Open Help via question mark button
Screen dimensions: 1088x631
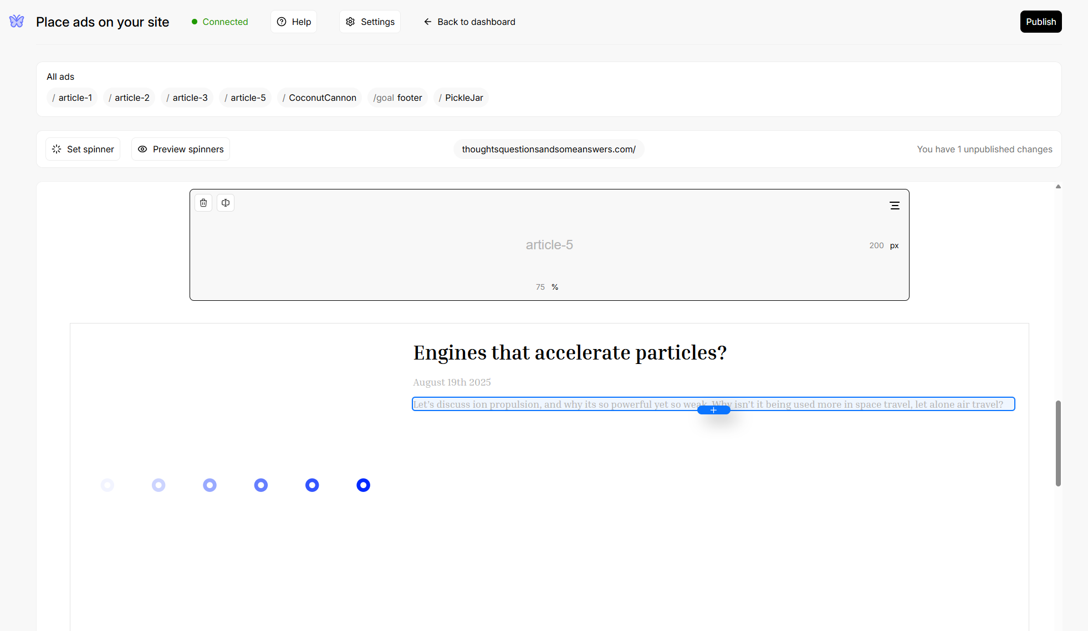click(294, 22)
